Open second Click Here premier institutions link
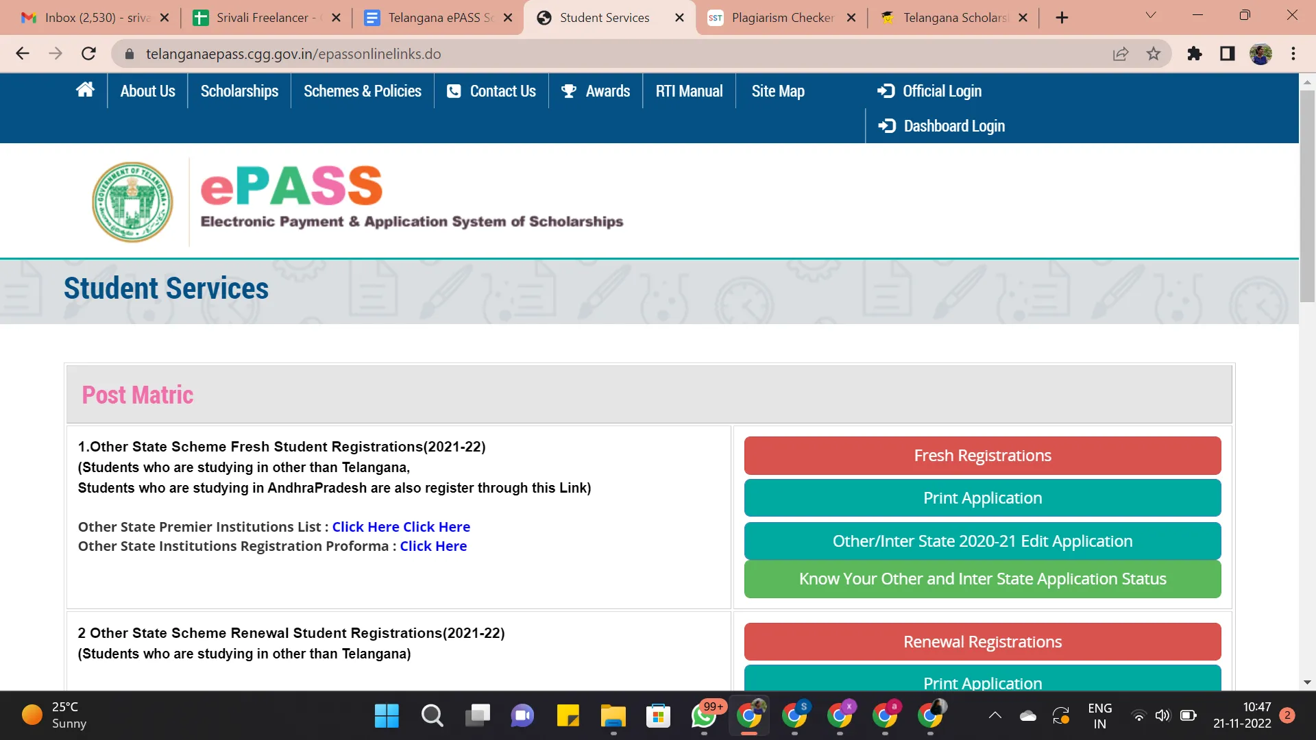This screenshot has width=1316, height=740. pos(437,527)
